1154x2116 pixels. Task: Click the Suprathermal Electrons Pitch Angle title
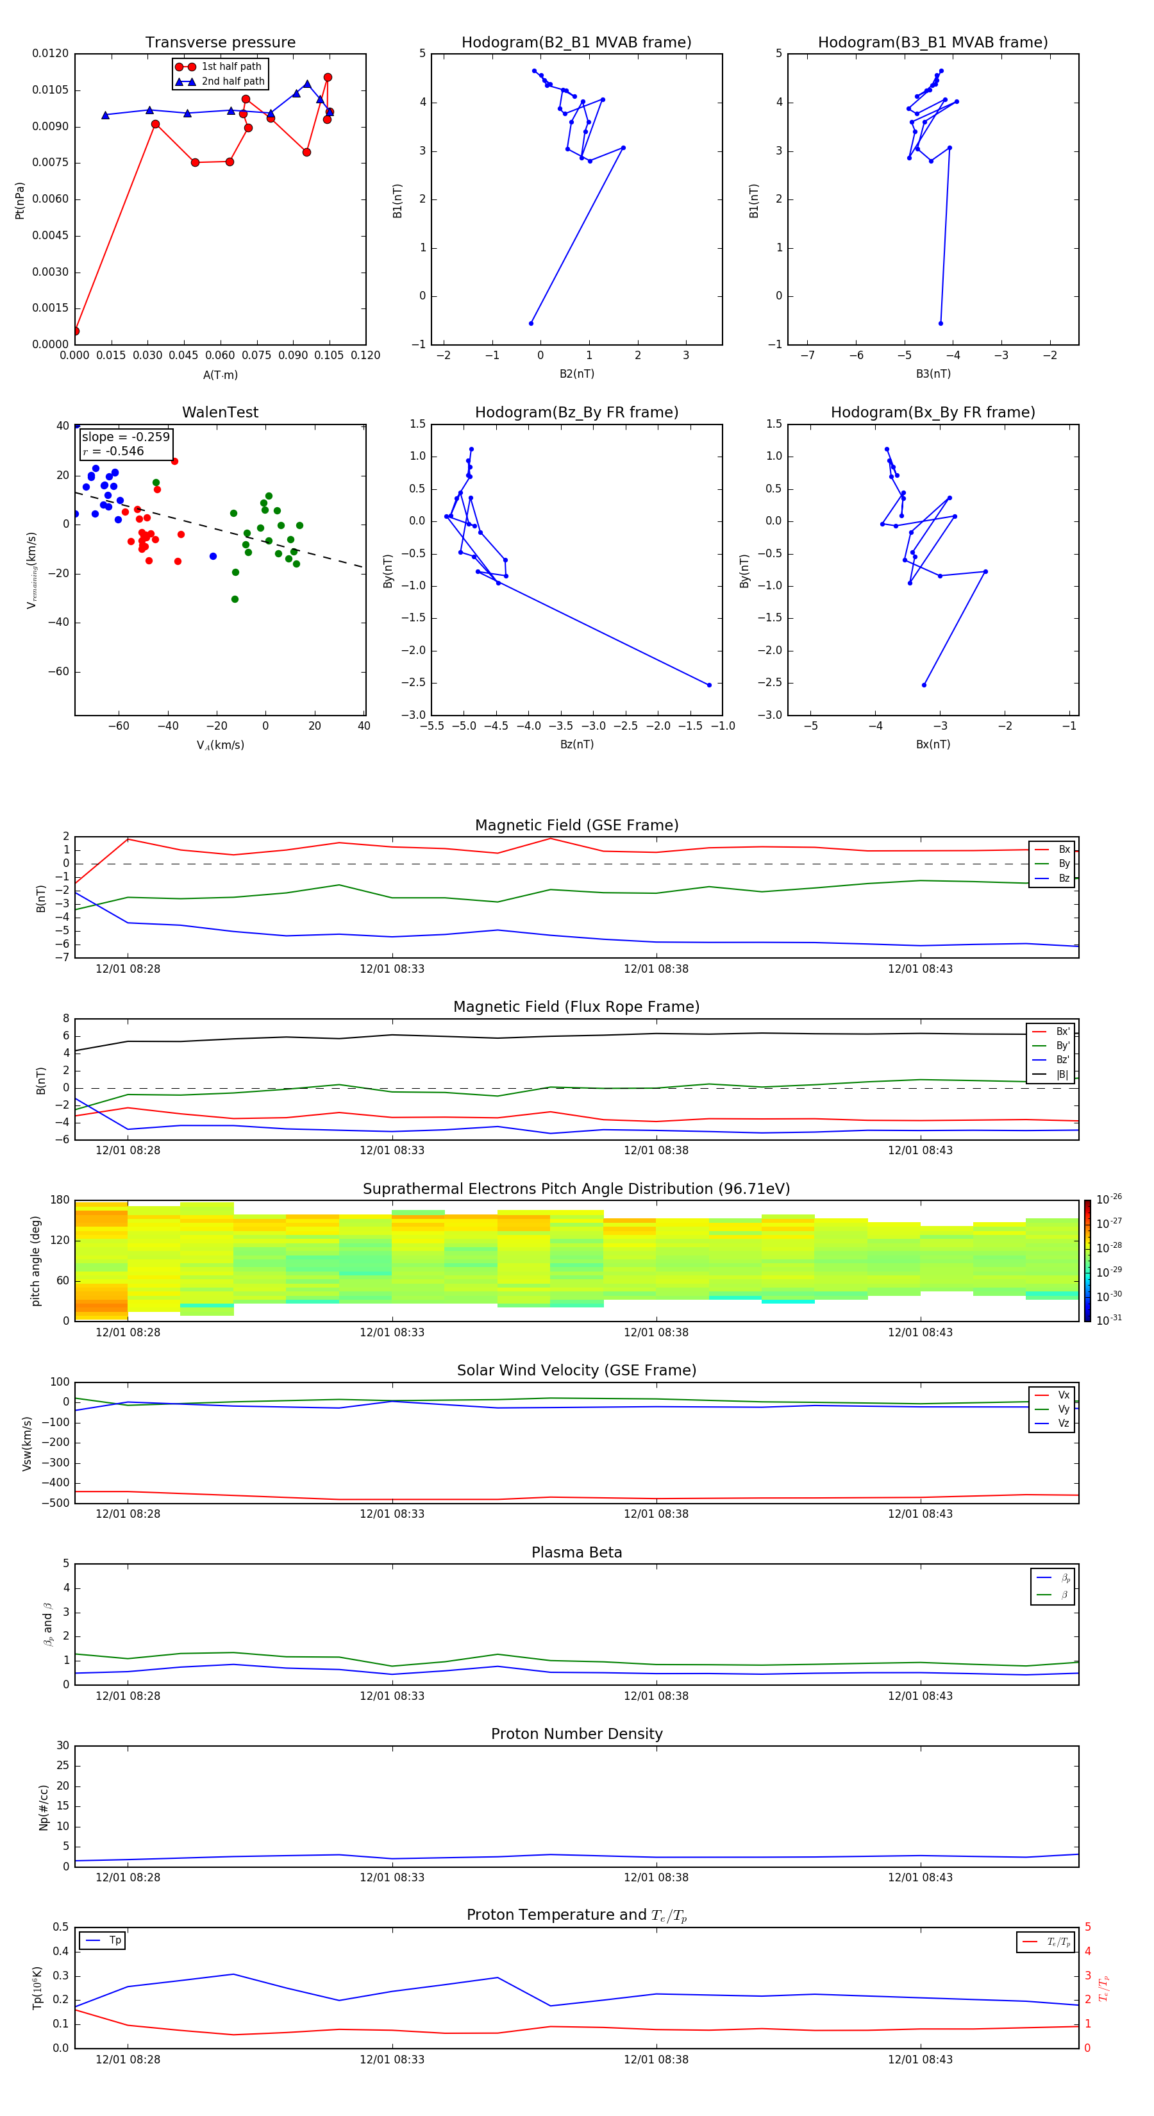click(576, 1189)
